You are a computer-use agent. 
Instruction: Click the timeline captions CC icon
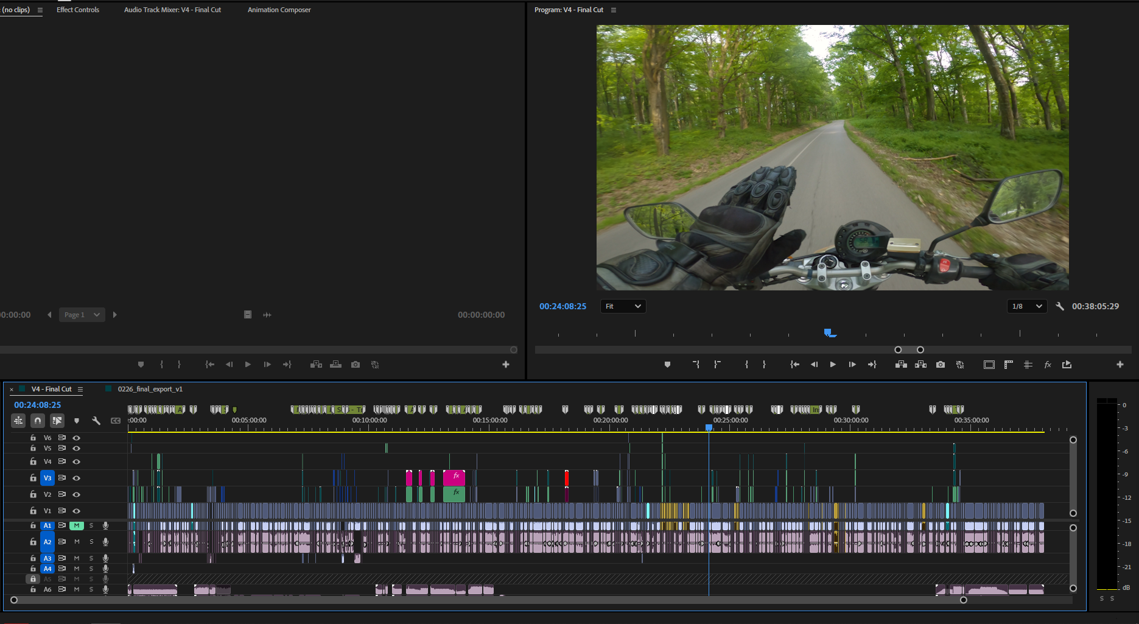click(116, 421)
